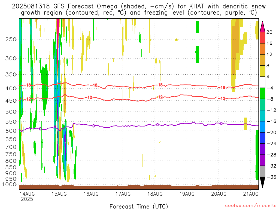Click the 14AUG date label on time axis
The height and width of the screenshot is (209, 279).
[27, 194]
